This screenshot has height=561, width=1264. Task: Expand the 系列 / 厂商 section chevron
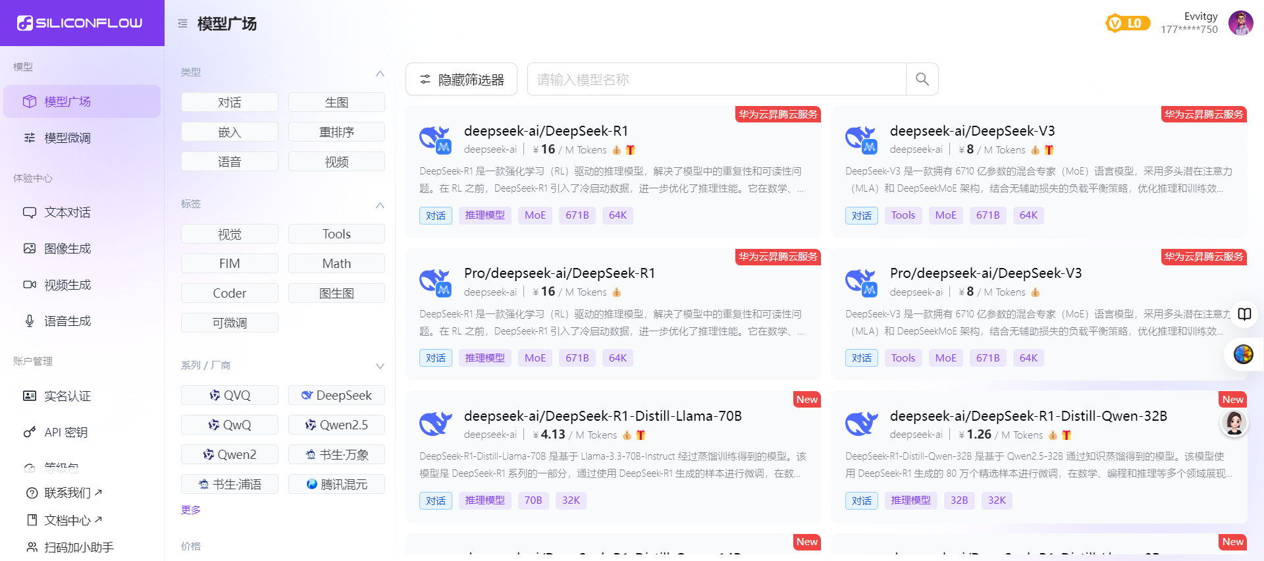(380, 366)
